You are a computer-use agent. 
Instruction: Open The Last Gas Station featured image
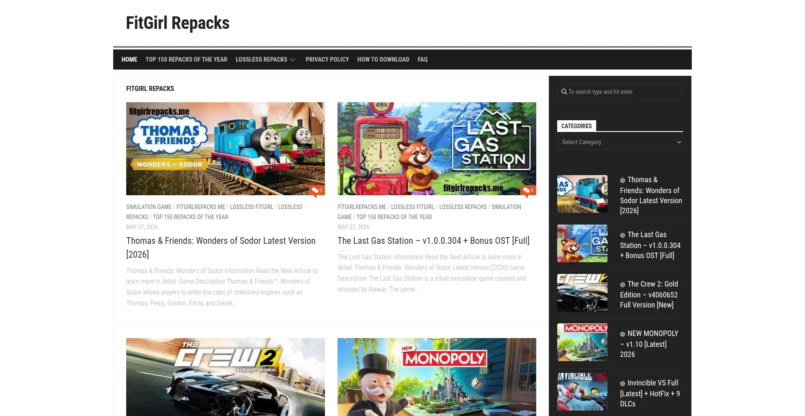(x=437, y=149)
